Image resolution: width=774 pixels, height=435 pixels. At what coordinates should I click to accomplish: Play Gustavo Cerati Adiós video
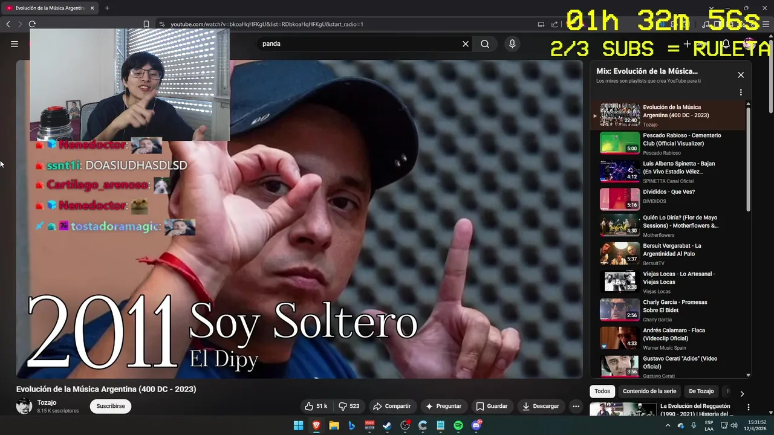[x=668, y=366]
